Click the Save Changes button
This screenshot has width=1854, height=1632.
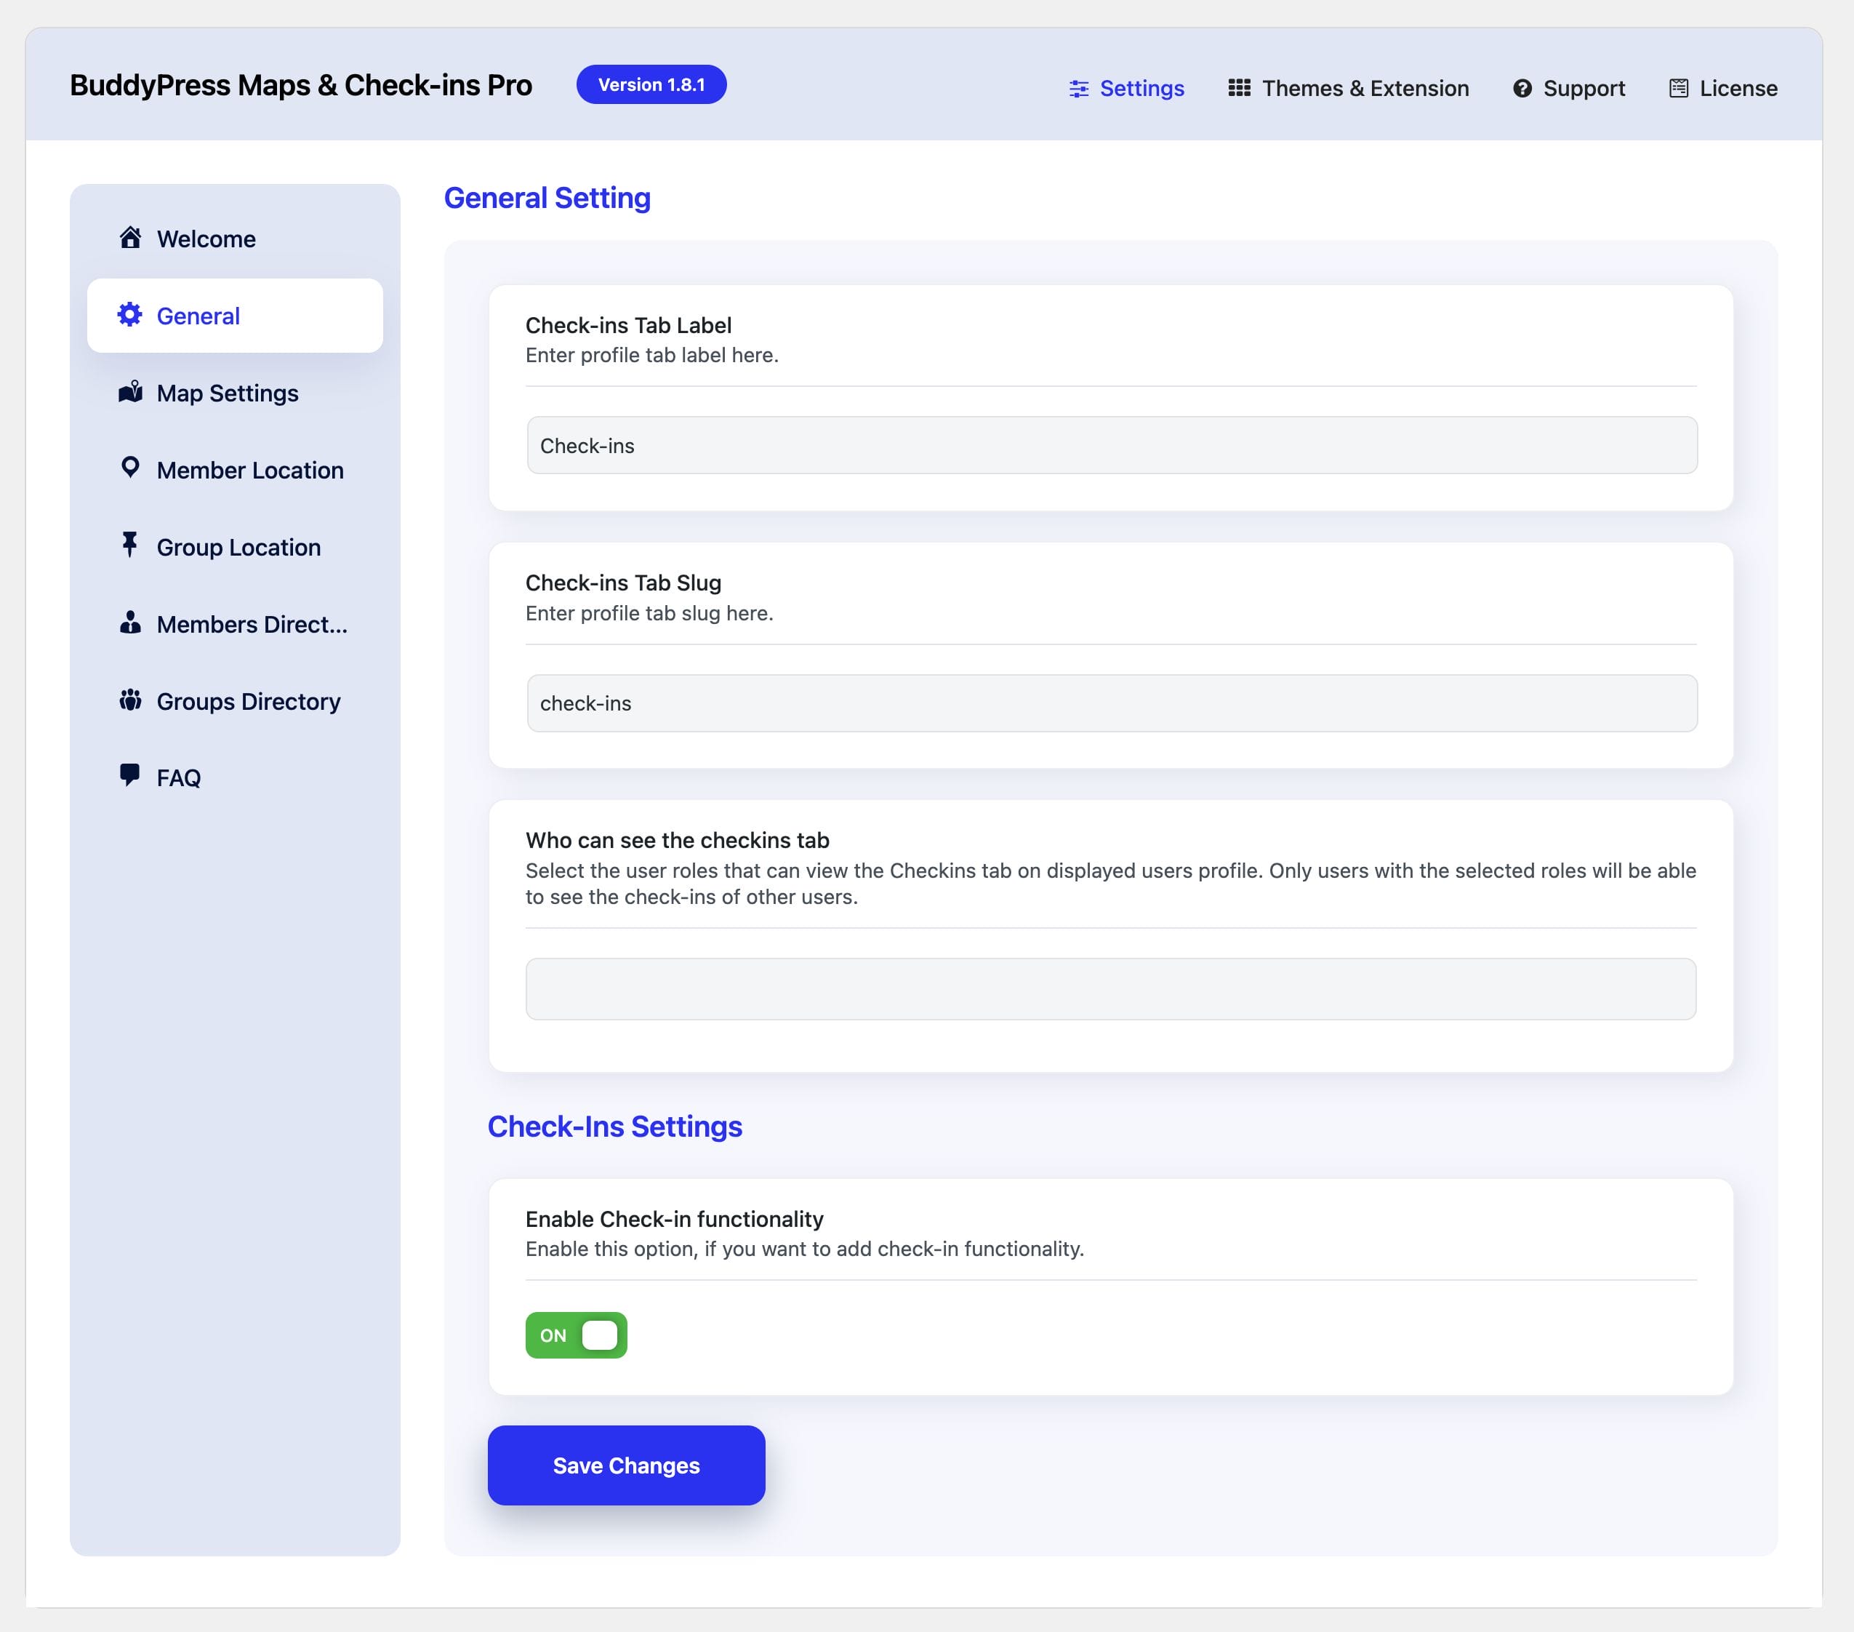pyautogui.click(x=626, y=1465)
